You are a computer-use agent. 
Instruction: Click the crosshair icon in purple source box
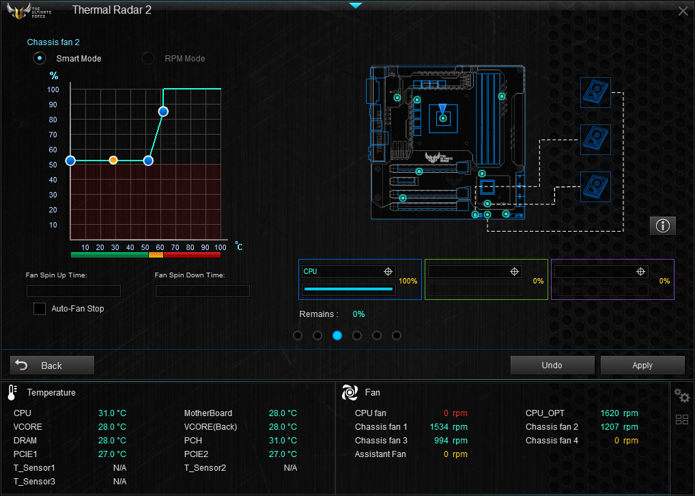640,271
